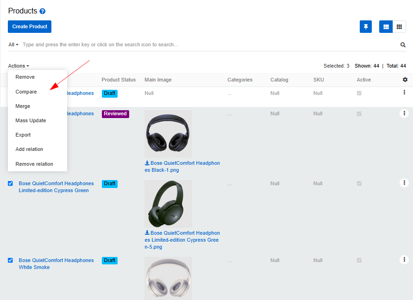Click the product search input field

pyautogui.click(x=209, y=44)
